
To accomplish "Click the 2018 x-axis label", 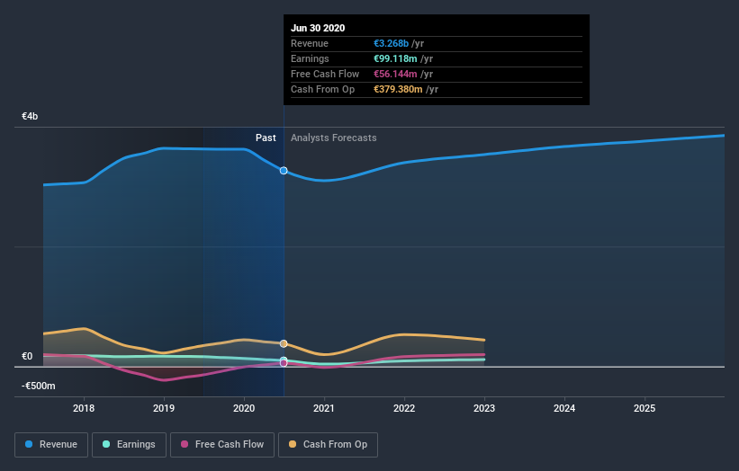I will pyautogui.click(x=84, y=408).
